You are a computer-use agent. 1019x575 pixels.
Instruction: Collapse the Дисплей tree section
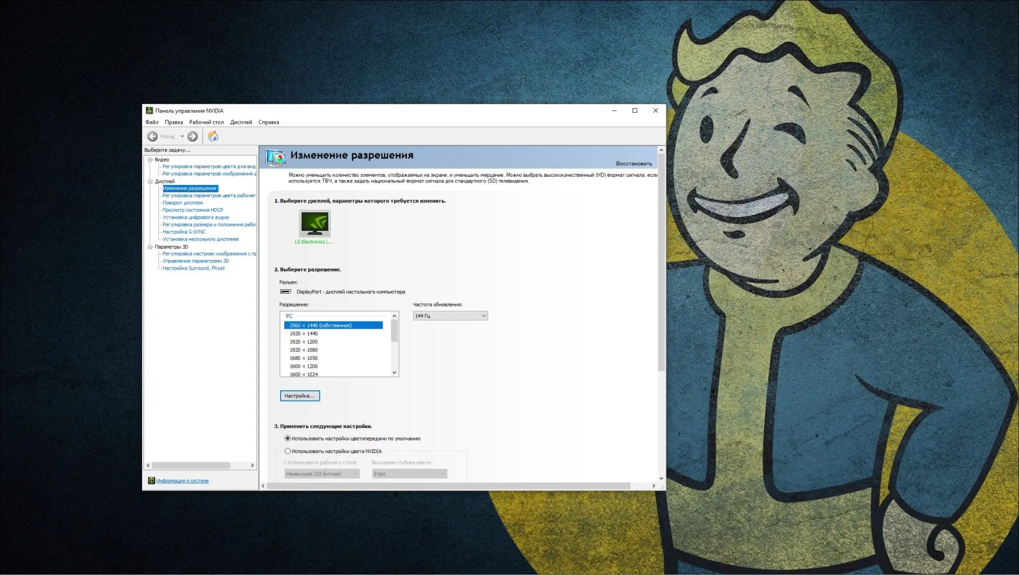pyautogui.click(x=150, y=181)
